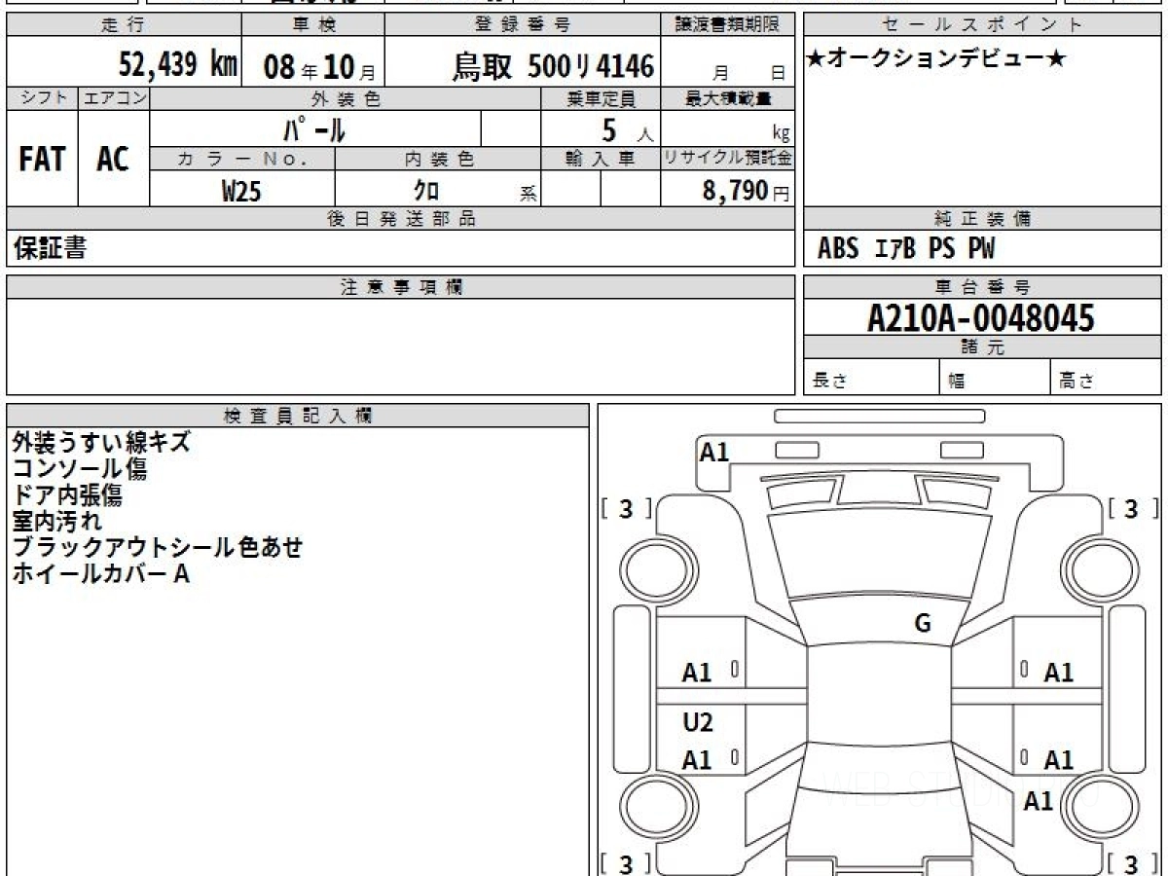Select the AC air conditioner cell

113,160
